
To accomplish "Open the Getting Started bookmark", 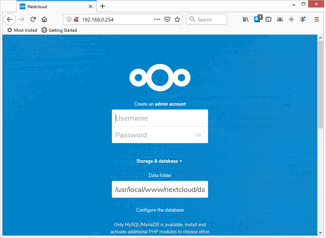I will point(59,30).
